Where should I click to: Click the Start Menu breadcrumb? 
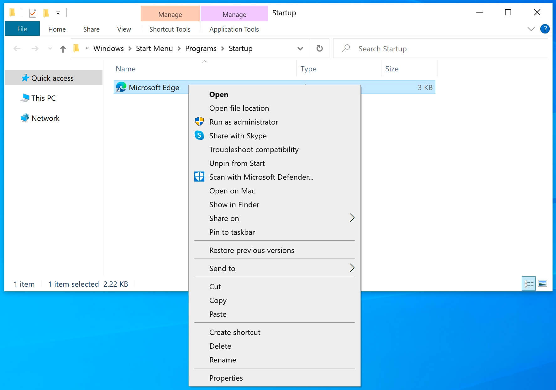pyautogui.click(x=154, y=49)
